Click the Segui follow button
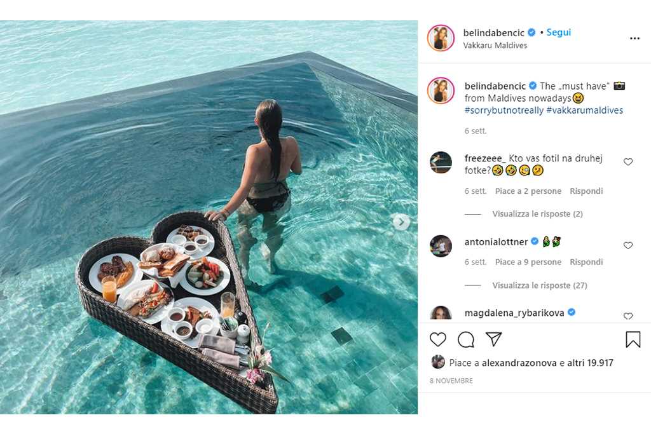 [x=559, y=32]
